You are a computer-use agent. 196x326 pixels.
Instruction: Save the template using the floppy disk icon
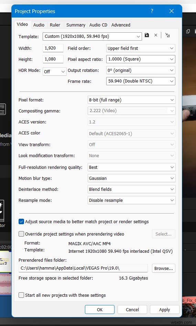pyautogui.click(x=147, y=35)
